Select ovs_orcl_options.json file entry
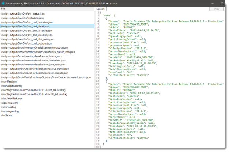The width and height of the screenshot is (230, 153). tap(26, 43)
